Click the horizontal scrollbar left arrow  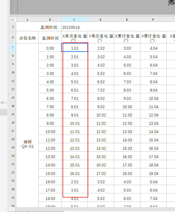12,209
